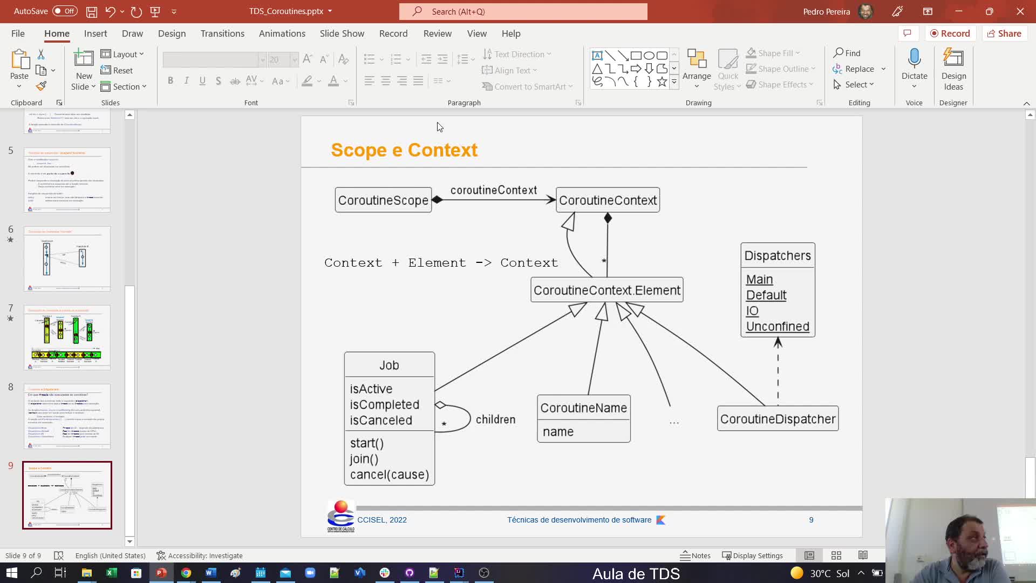Screen dimensions: 1036x583
Task: Select the Format Painter tool
Action: click(41, 86)
